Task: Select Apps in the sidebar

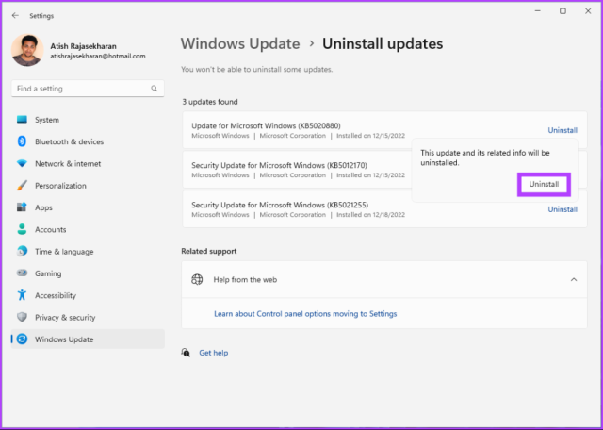Action: pos(88,207)
